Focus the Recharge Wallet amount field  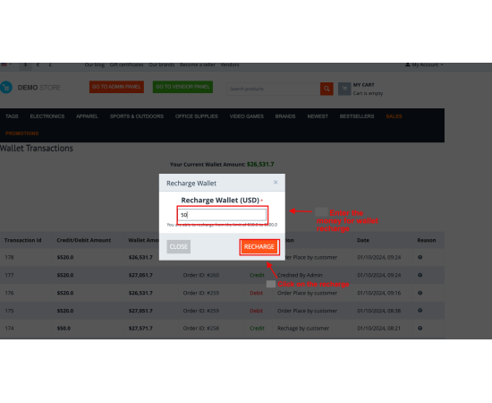tap(222, 215)
